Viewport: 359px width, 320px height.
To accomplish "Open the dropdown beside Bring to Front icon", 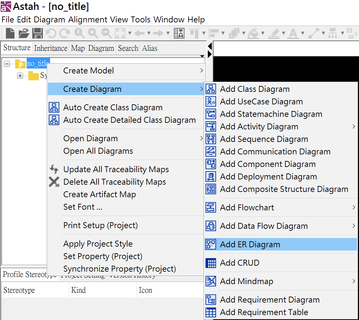I will [244, 33].
